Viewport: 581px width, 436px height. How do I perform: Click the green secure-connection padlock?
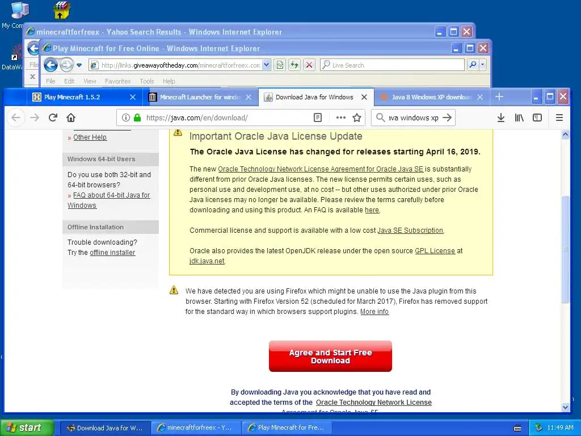pyautogui.click(x=137, y=118)
